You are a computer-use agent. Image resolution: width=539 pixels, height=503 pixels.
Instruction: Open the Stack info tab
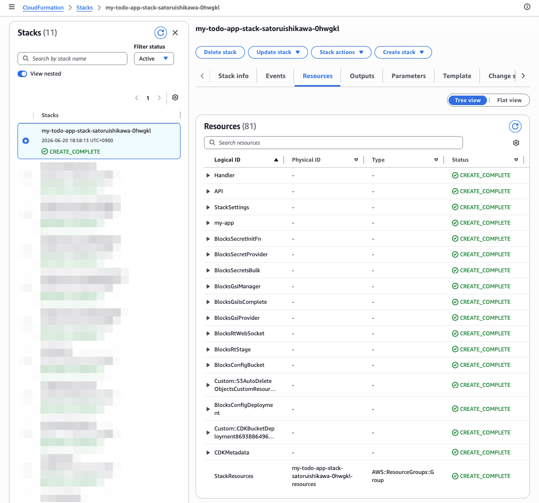coord(233,76)
